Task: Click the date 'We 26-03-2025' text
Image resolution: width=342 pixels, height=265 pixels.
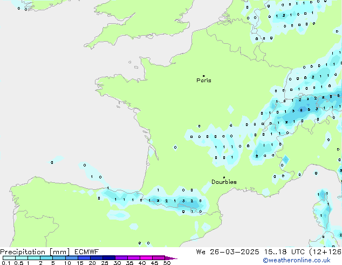Action: pos(228,252)
